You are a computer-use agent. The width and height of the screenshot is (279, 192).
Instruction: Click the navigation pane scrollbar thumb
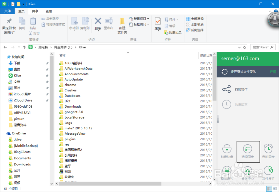point(52,99)
